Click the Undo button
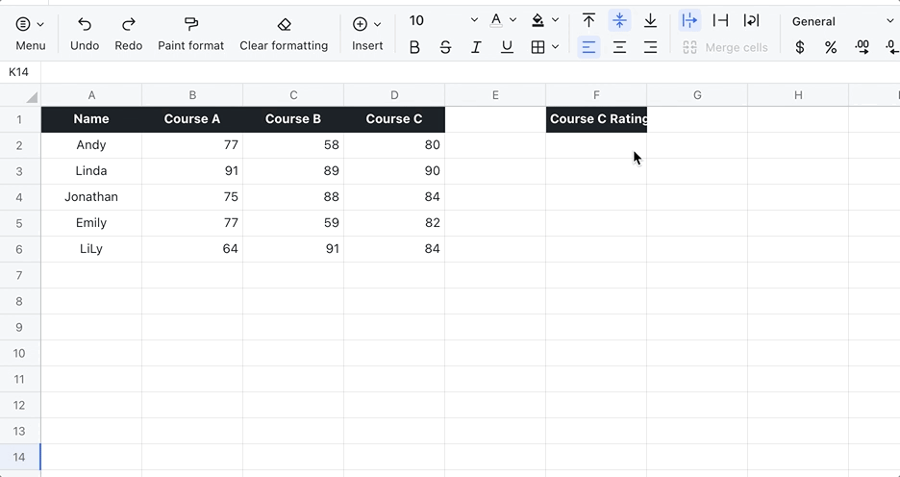This screenshot has width=900, height=477. click(x=85, y=33)
